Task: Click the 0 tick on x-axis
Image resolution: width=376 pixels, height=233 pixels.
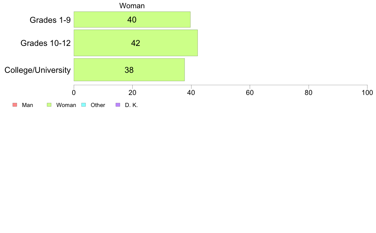Action: (74, 93)
